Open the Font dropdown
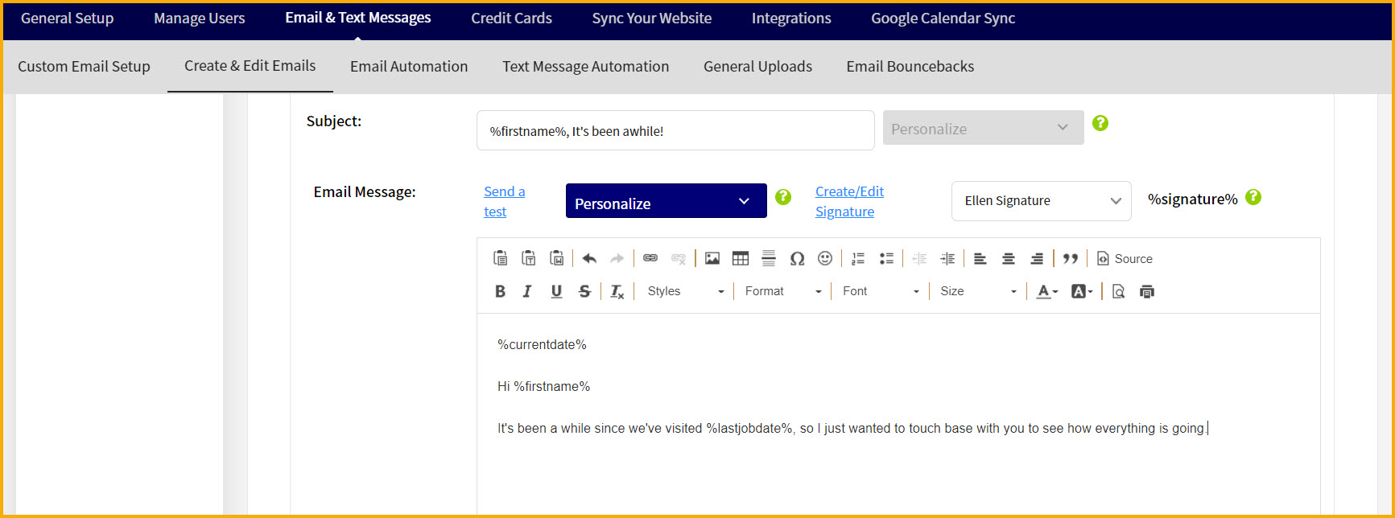 tap(880, 291)
